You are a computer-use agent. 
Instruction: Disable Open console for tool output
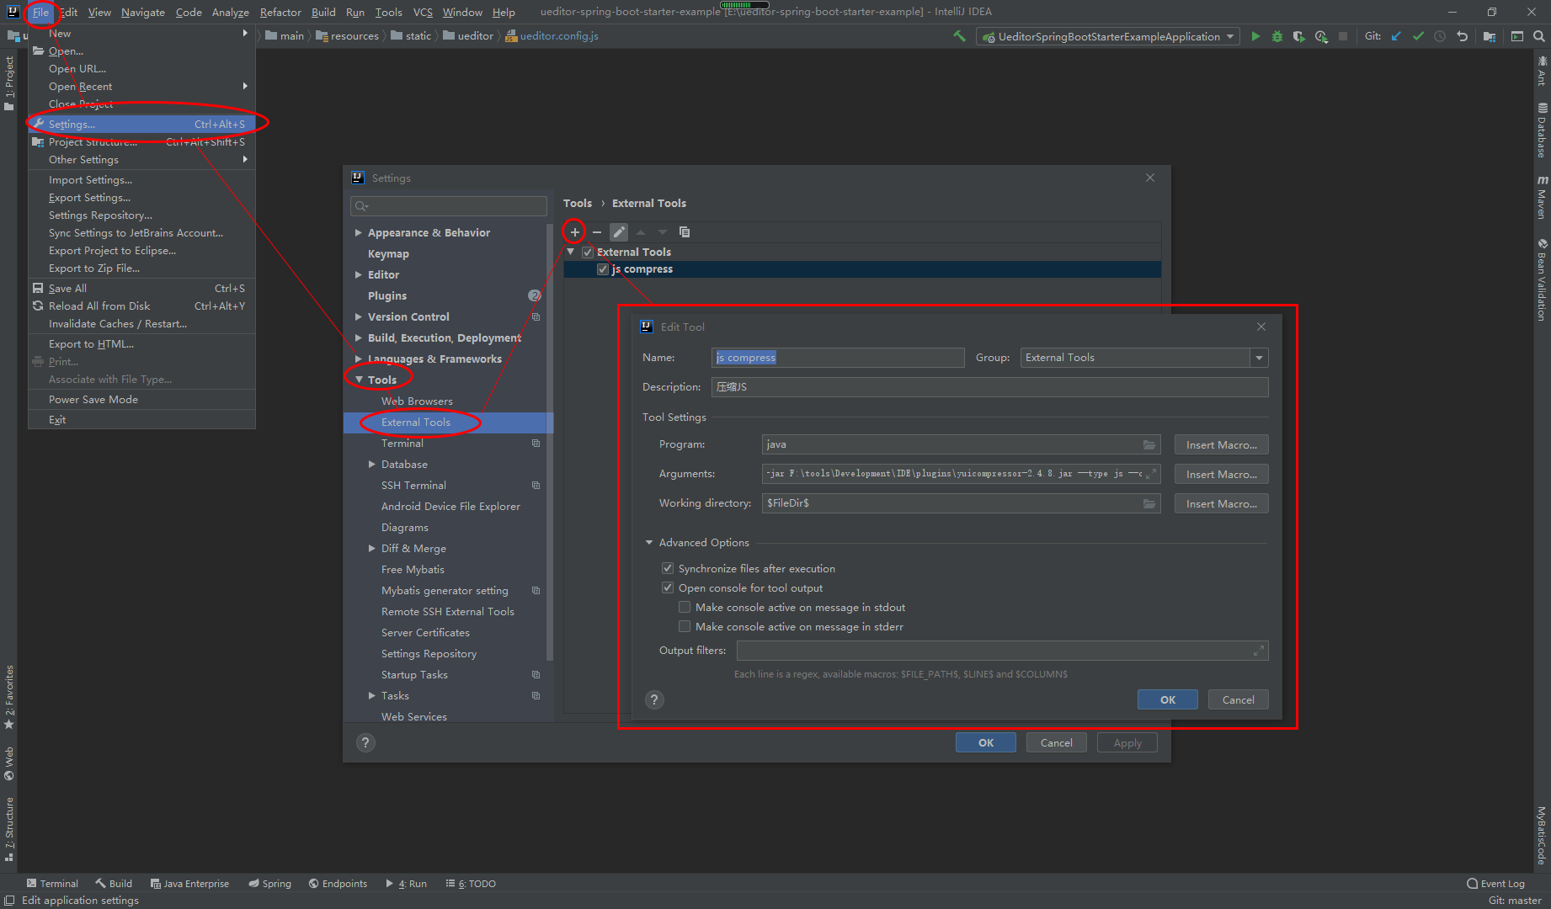point(667,587)
